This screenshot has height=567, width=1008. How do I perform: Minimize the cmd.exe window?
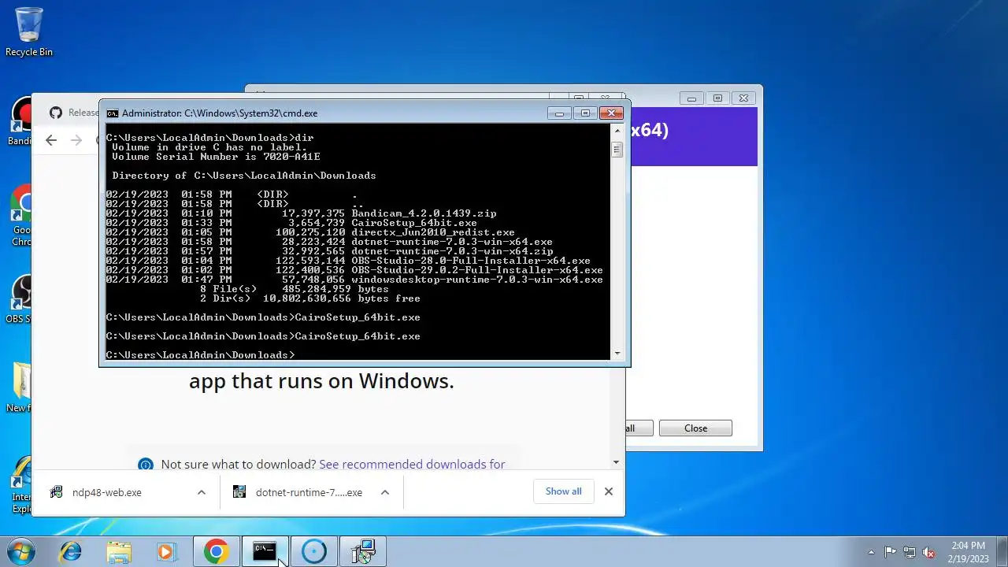pos(559,113)
